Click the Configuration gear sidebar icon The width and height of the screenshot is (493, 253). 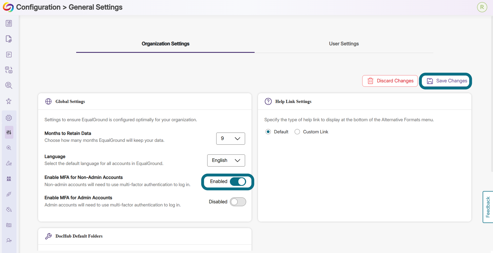[9, 118]
